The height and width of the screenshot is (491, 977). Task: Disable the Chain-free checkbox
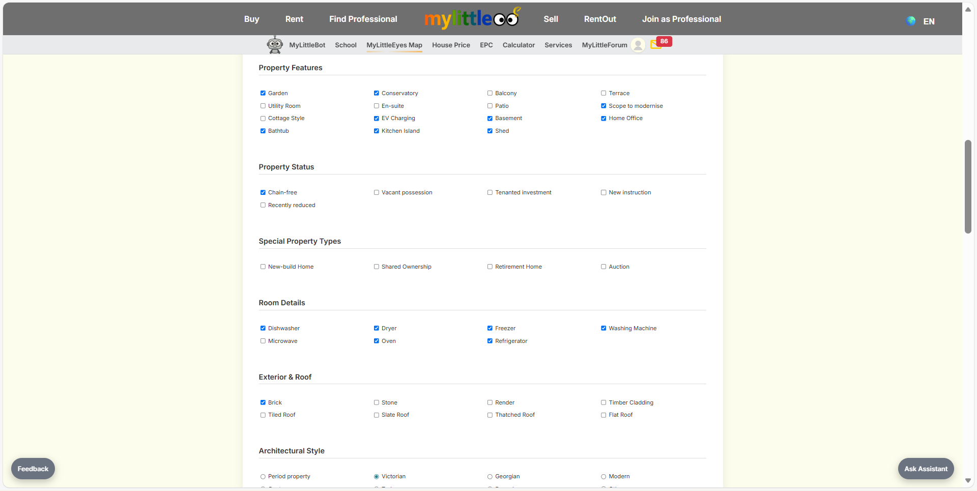point(263,192)
